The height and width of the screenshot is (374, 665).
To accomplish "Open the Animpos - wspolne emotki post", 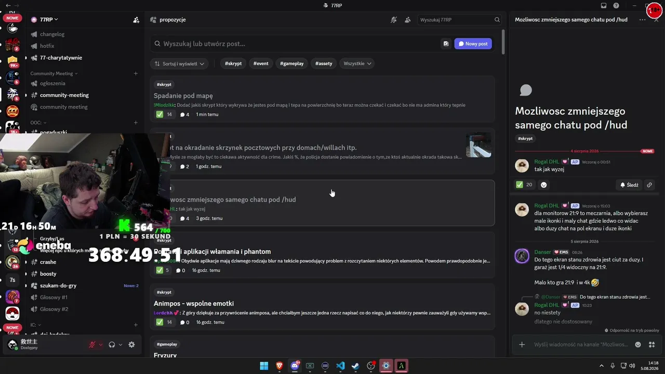I will [322, 307].
